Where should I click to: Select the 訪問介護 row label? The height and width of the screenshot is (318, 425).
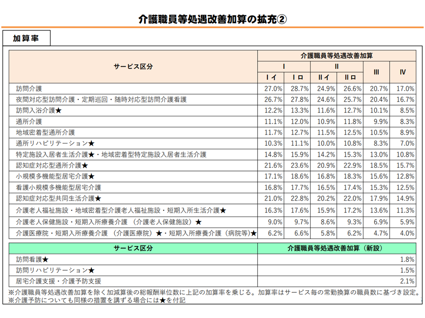click(29, 89)
